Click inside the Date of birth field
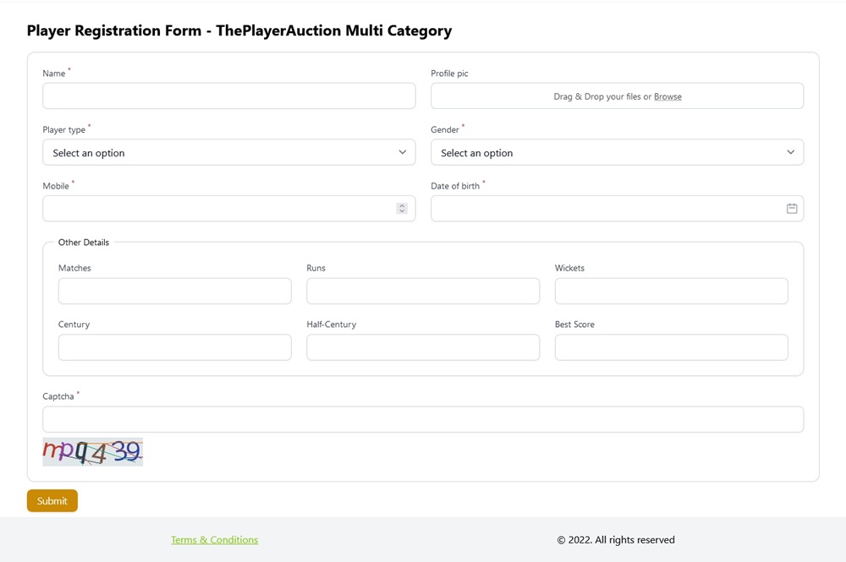Screen dimensions: 846x562 [592, 208]
